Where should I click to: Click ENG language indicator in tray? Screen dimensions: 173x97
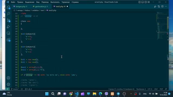click(x=145, y=94)
